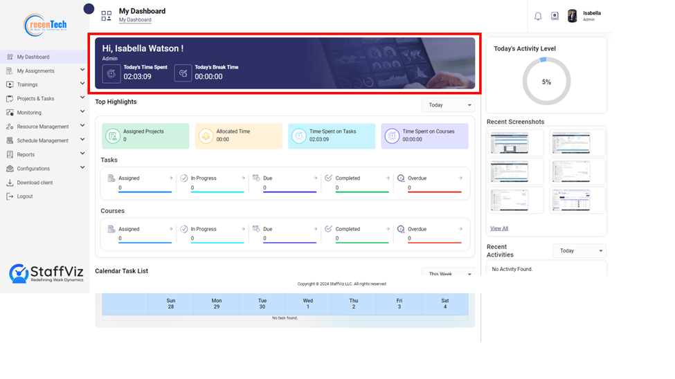Open Isabella's profile avatar
The image size is (675, 379).
(x=572, y=16)
